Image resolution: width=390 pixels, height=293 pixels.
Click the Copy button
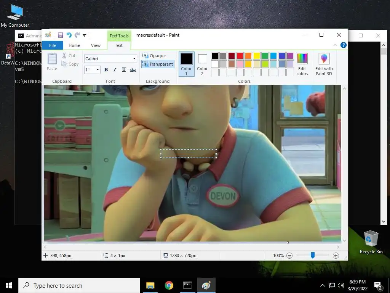tap(70, 64)
